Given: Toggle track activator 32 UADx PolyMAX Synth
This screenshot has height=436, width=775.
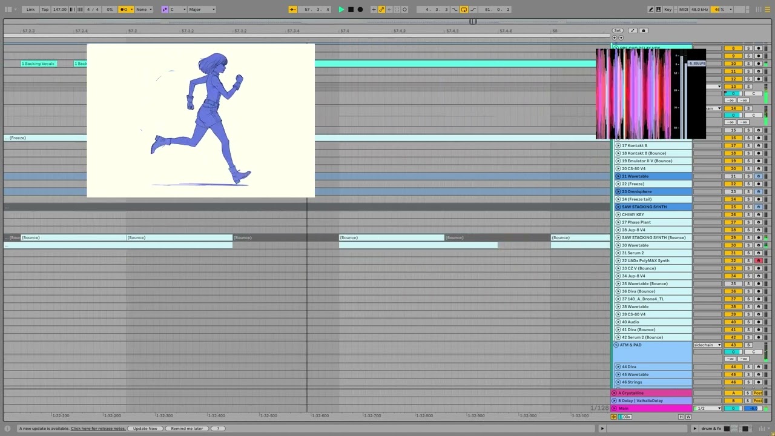Looking at the screenshot, I should click(733, 260).
